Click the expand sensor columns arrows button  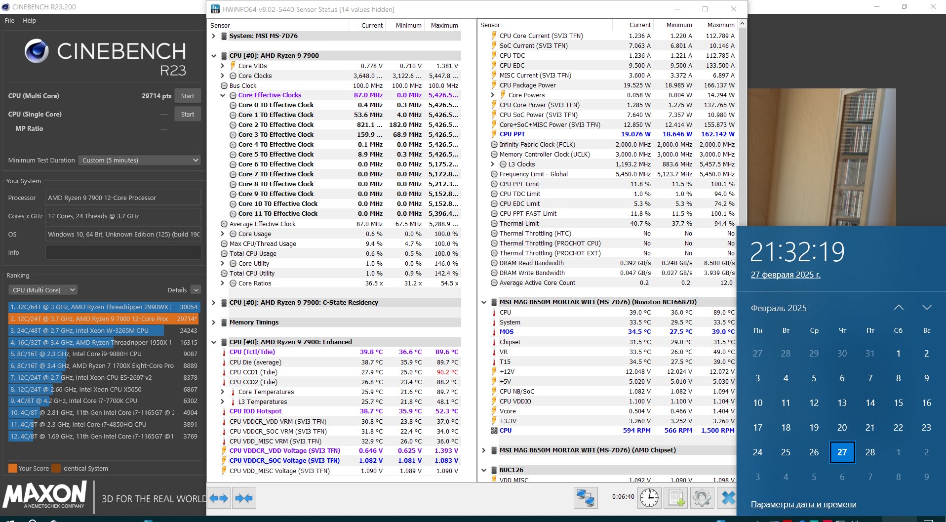click(219, 498)
